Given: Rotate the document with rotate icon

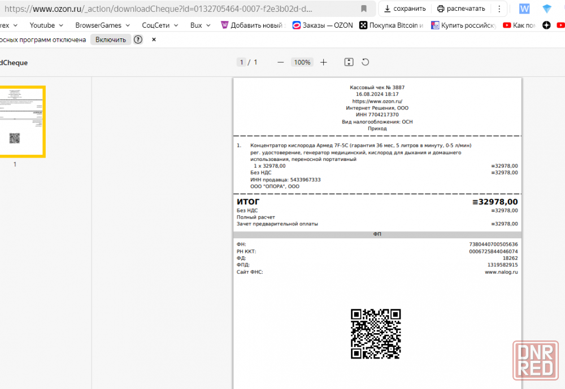Looking at the screenshot, I should 366,62.
